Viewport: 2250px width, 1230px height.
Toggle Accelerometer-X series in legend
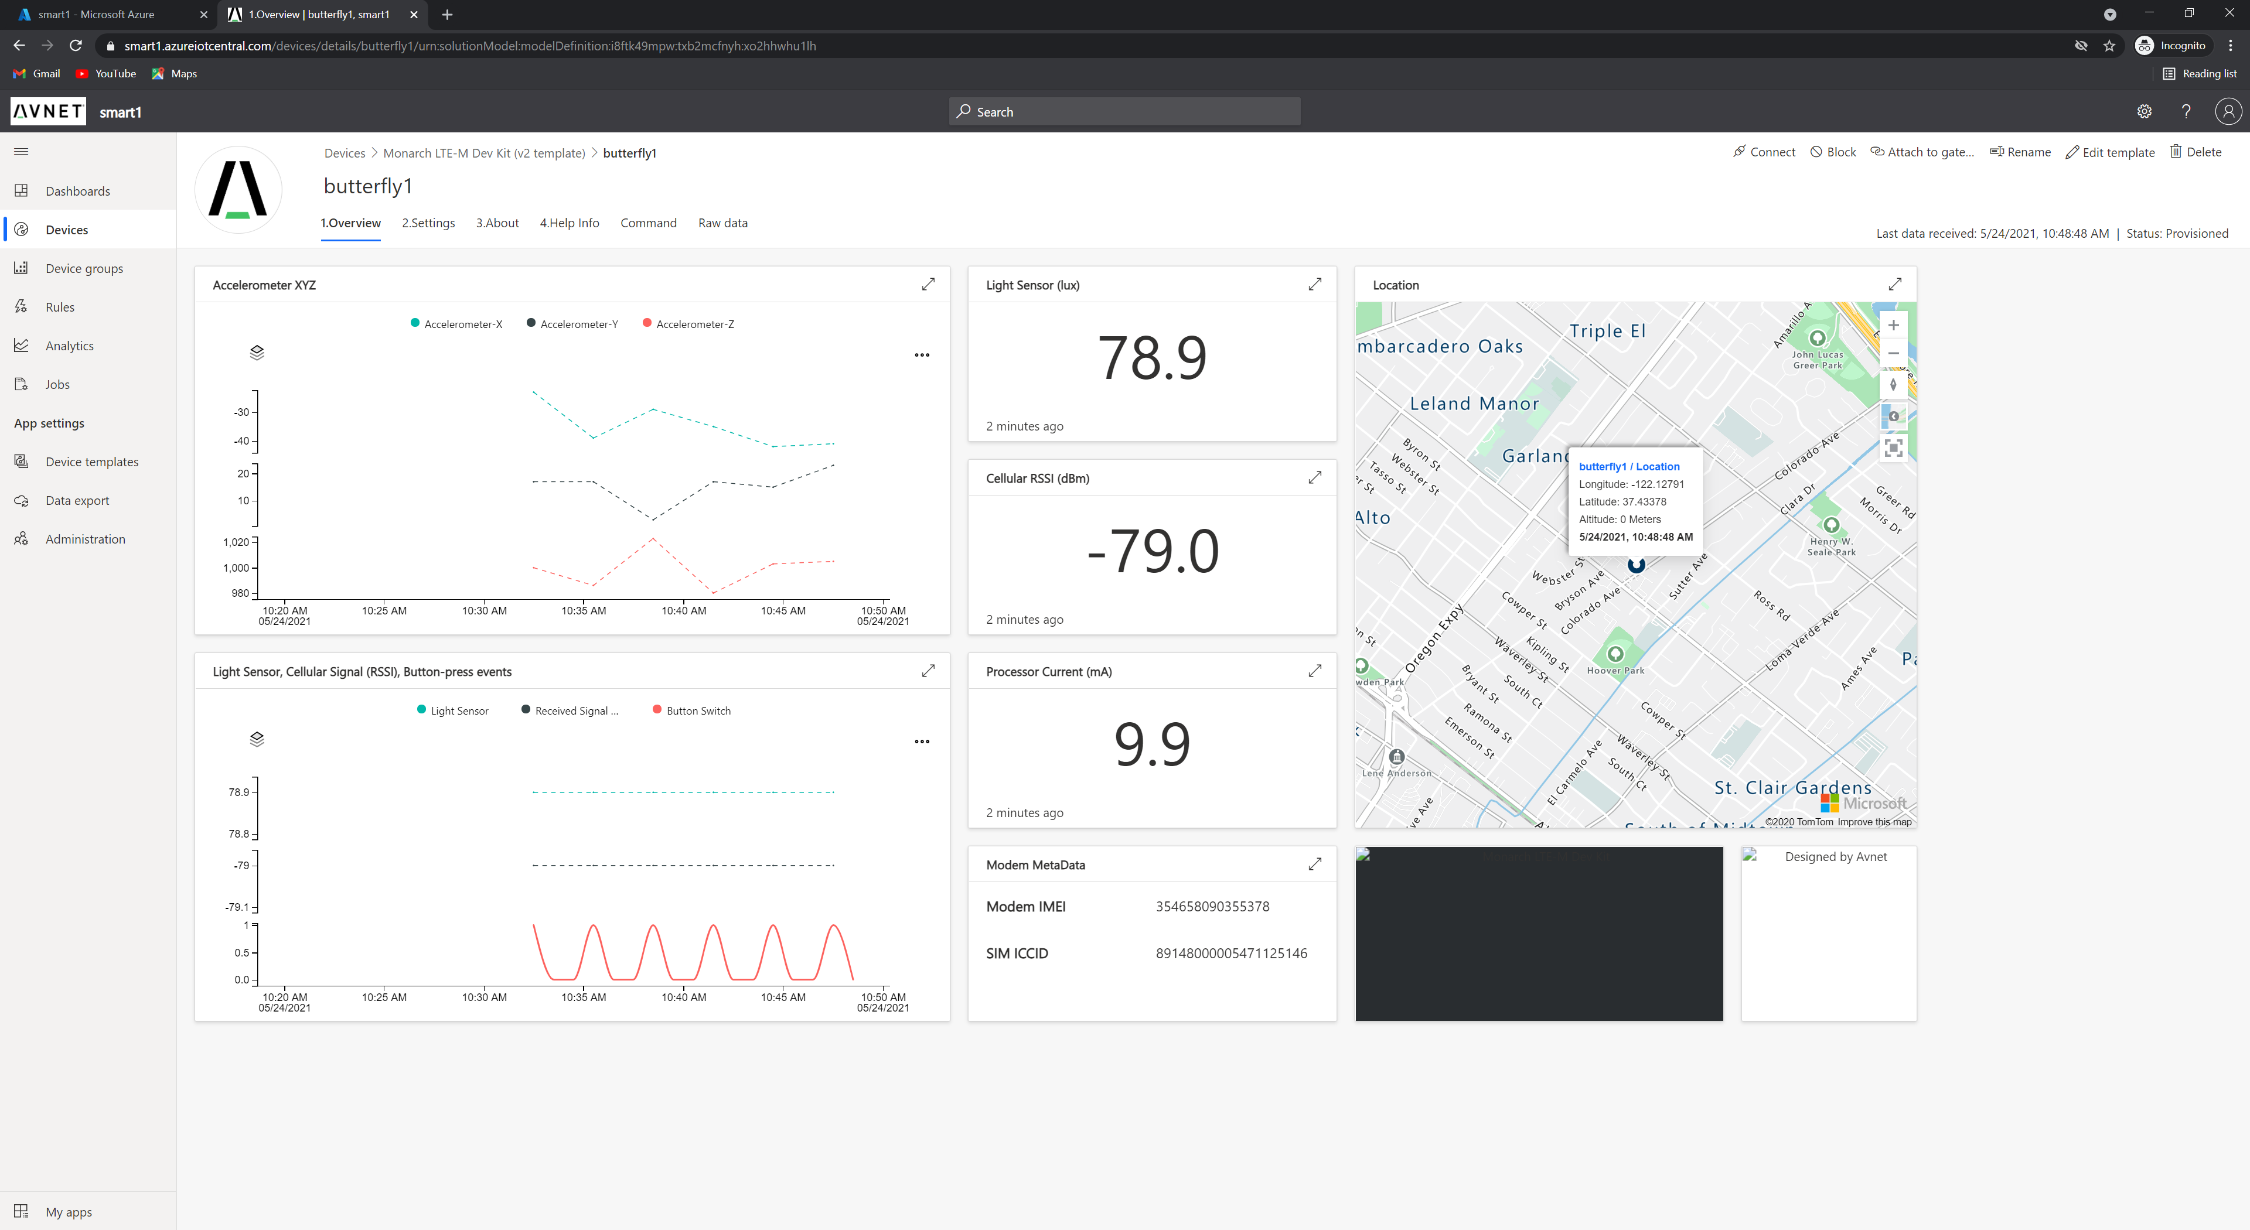456,324
